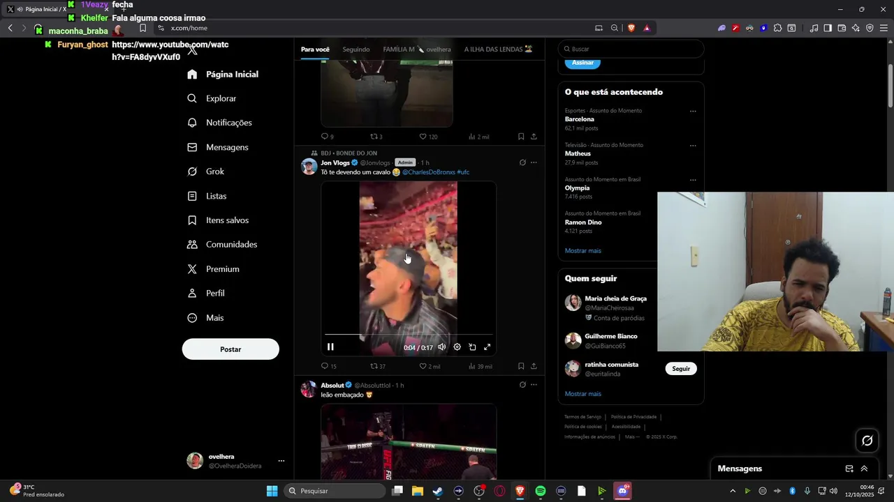Image resolution: width=894 pixels, height=502 pixels.
Task: Open Grok icon on Absolut post
Action: coord(522,385)
